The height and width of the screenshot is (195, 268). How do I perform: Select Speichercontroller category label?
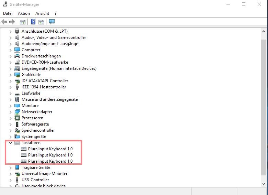point(38,130)
